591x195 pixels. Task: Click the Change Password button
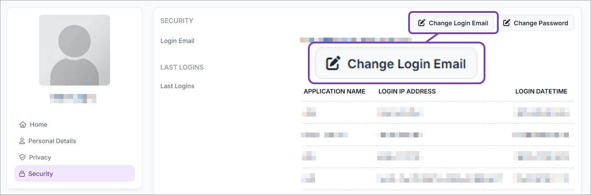536,23
